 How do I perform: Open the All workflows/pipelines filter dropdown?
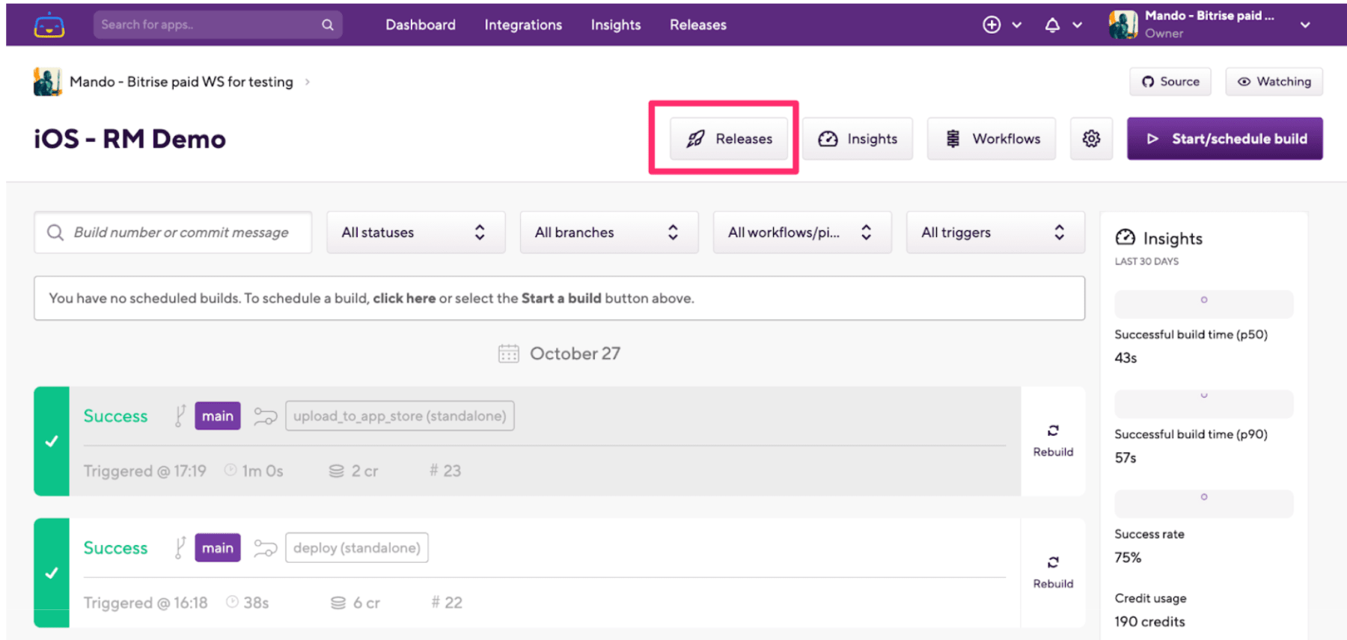[802, 233]
